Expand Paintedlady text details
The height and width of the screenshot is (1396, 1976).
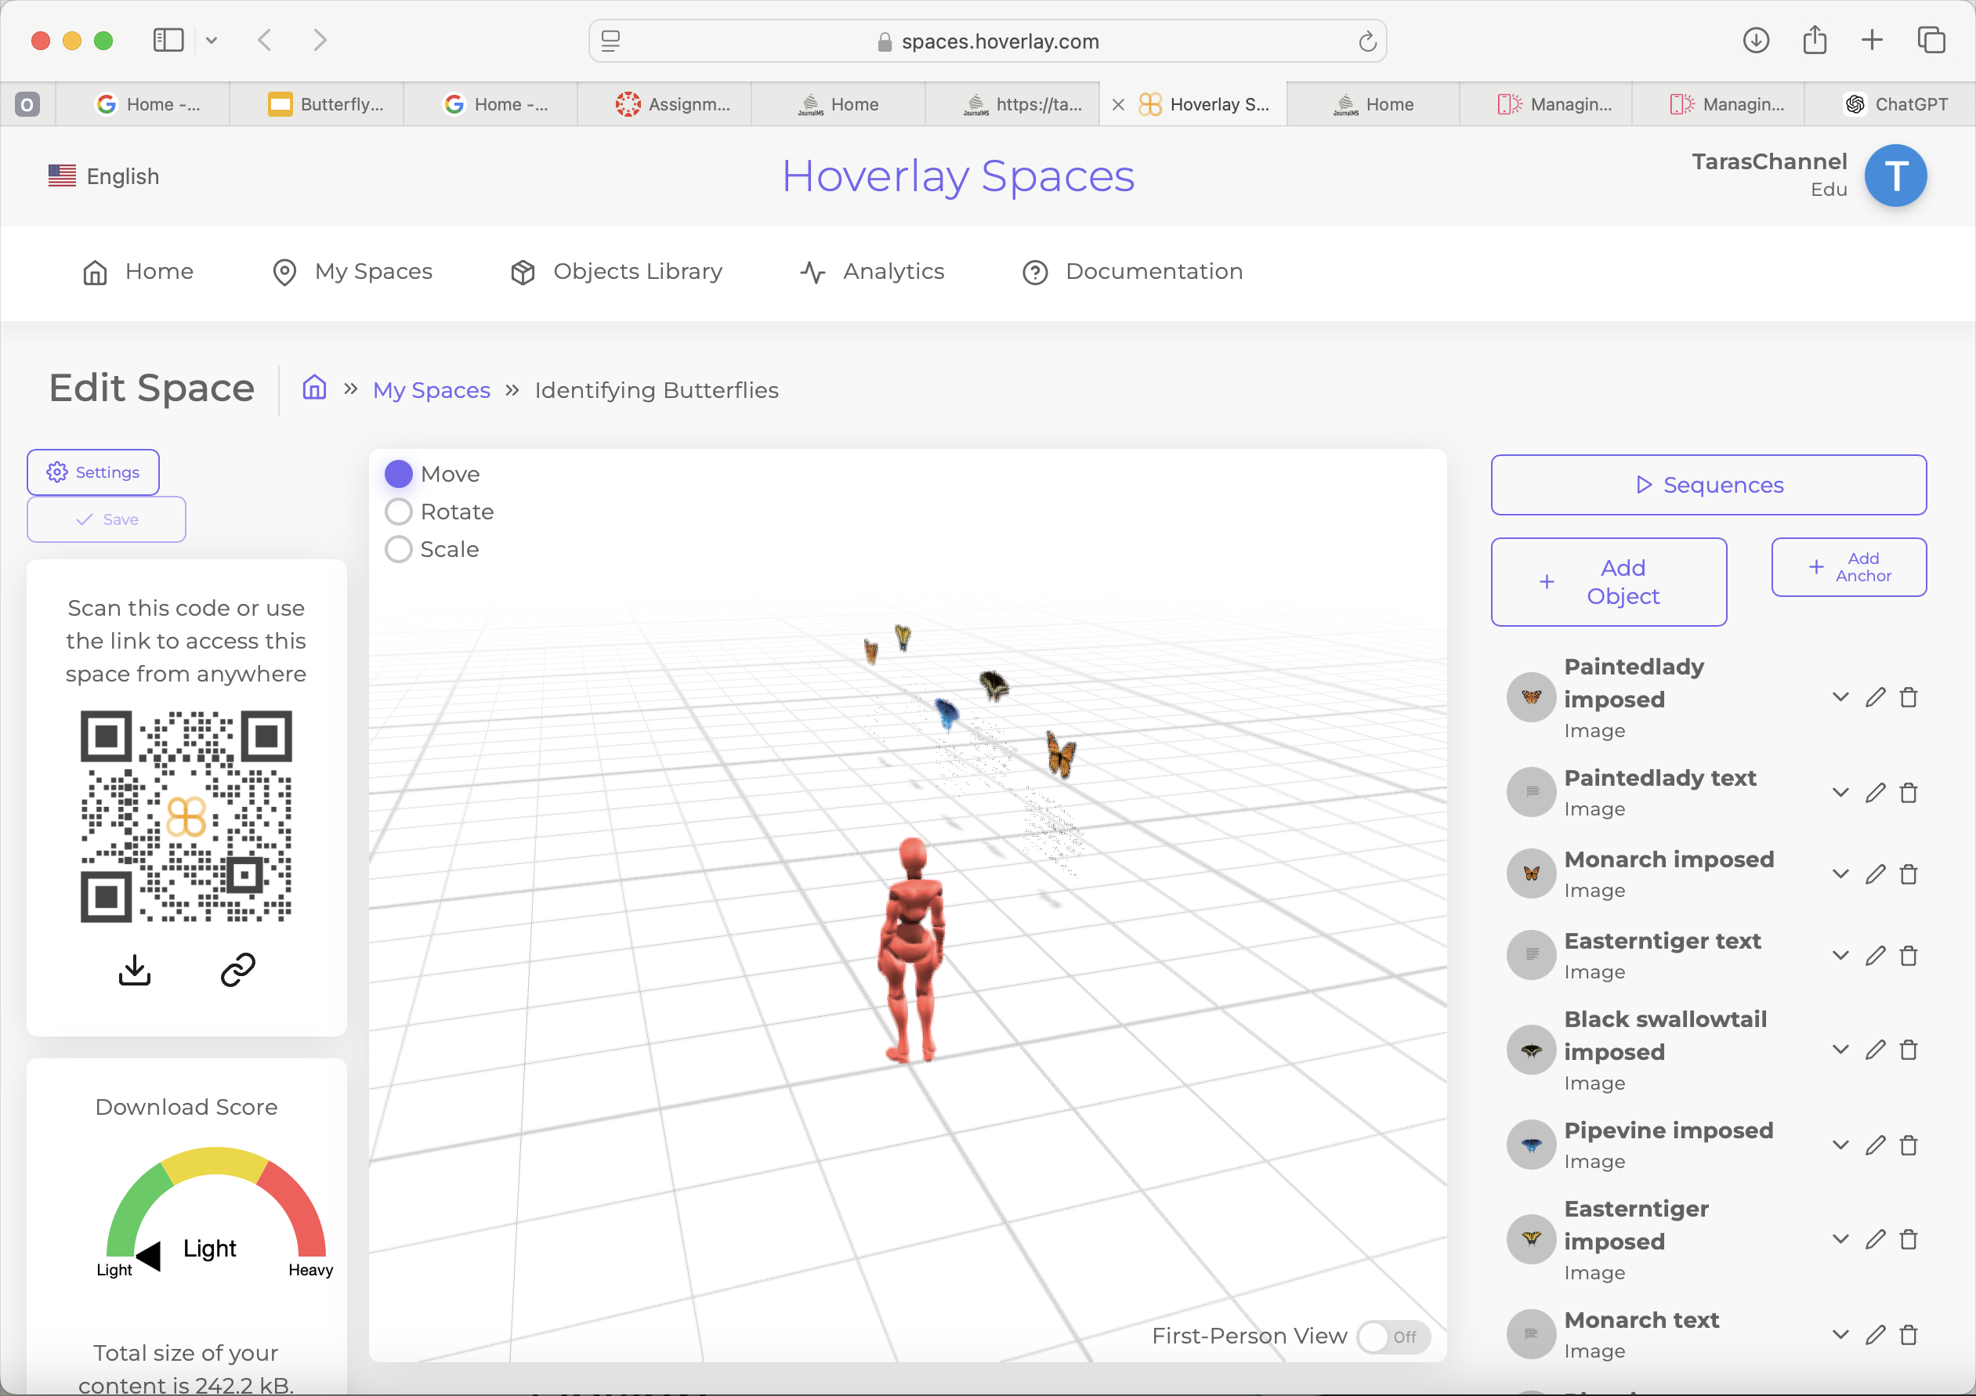click(1840, 793)
